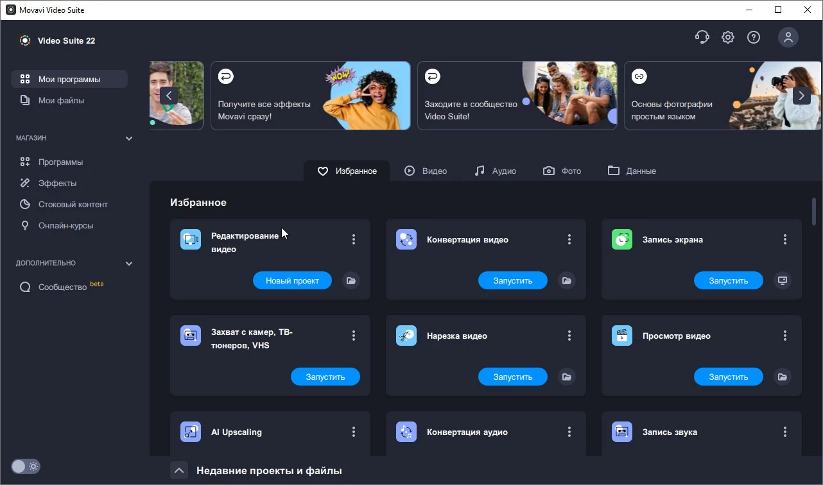Open Мои файлы in the sidebar
Screen dimensions: 823x485
tap(61, 101)
